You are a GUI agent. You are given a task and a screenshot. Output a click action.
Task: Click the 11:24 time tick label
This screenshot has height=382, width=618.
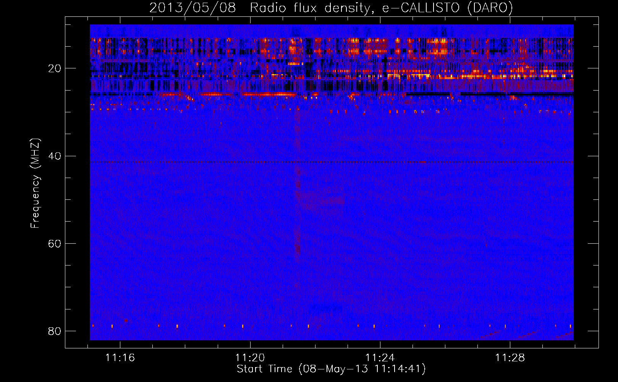[x=380, y=358]
